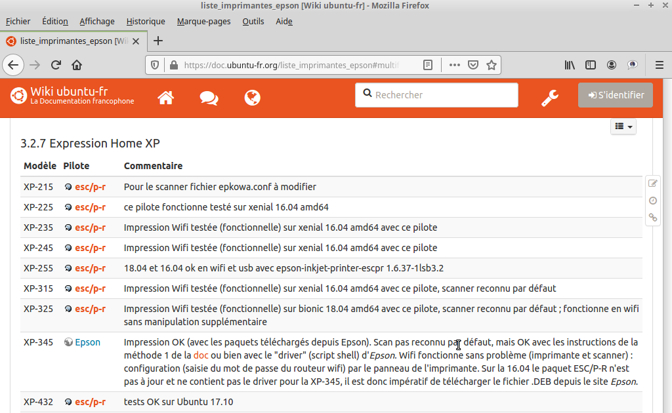Go to wiki home via house icon
Screen dimensions: 672x413
click(166, 98)
